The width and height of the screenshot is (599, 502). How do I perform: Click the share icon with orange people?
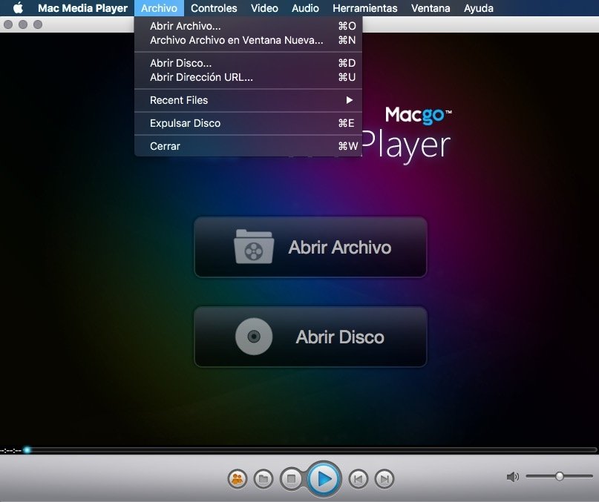[x=238, y=479]
